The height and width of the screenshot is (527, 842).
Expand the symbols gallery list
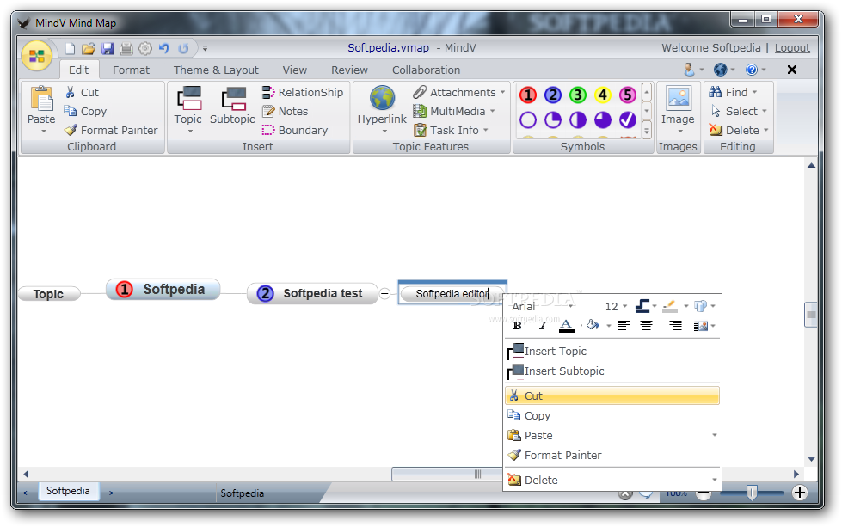[647, 131]
